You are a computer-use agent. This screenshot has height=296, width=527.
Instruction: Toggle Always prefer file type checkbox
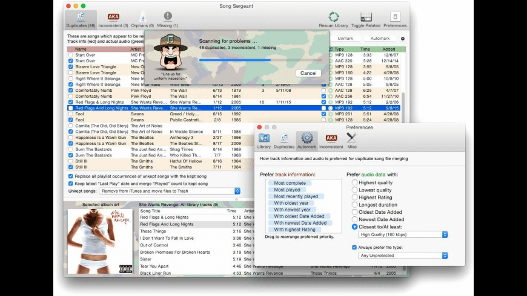click(x=354, y=248)
